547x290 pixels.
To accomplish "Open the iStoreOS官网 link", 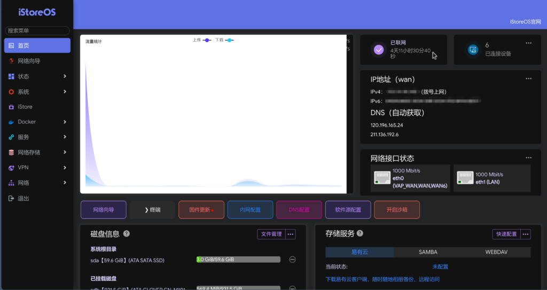I will click(525, 22).
